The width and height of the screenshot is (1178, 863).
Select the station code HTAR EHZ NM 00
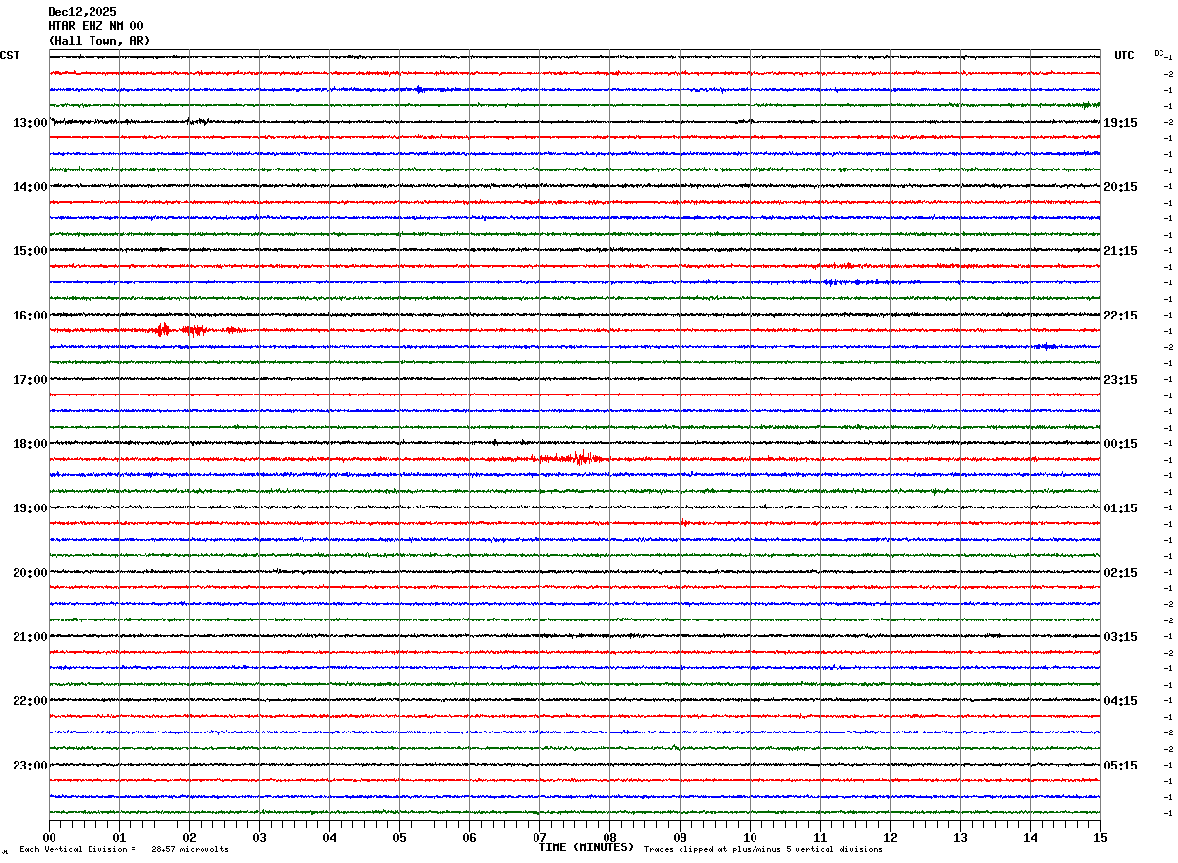[x=95, y=26]
